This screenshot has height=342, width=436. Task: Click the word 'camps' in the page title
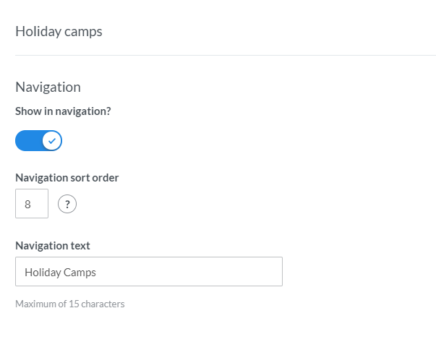click(x=84, y=31)
